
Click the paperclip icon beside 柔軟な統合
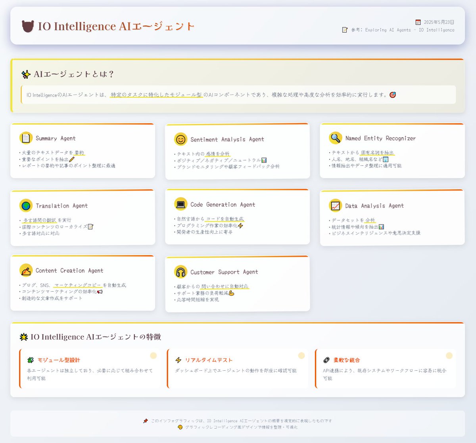[326, 360]
